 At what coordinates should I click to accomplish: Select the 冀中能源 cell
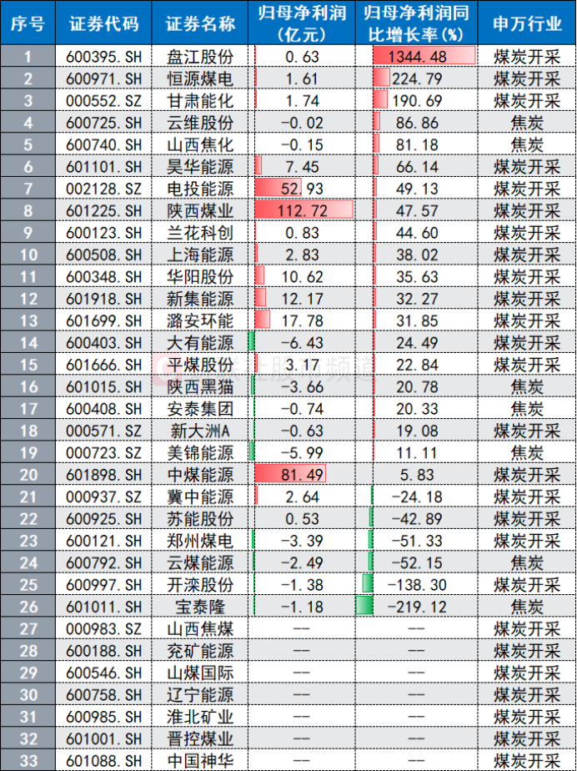199,496
